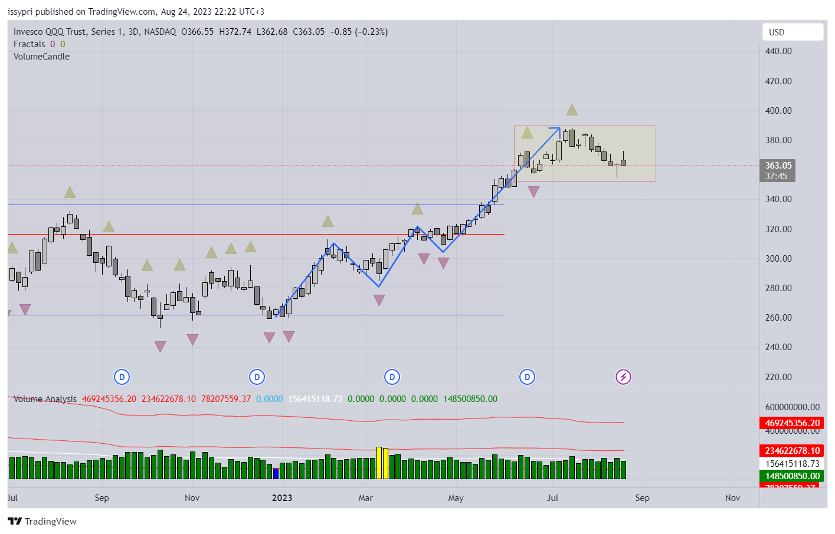Click the 600000000.00 volume axis label
This screenshot has width=835, height=534.
point(792,407)
